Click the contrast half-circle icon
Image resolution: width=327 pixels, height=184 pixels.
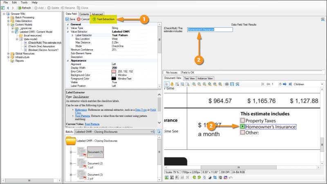click(210, 177)
